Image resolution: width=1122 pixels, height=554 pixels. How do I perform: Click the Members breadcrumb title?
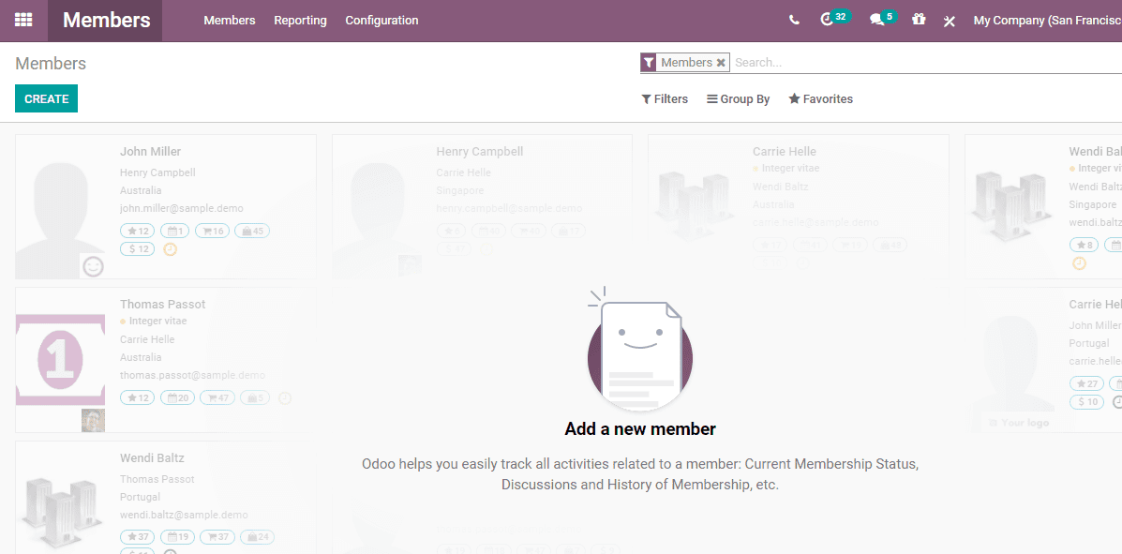(51, 64)
